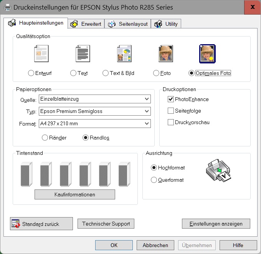Click the second ink cartridge level

click(46, 174)
